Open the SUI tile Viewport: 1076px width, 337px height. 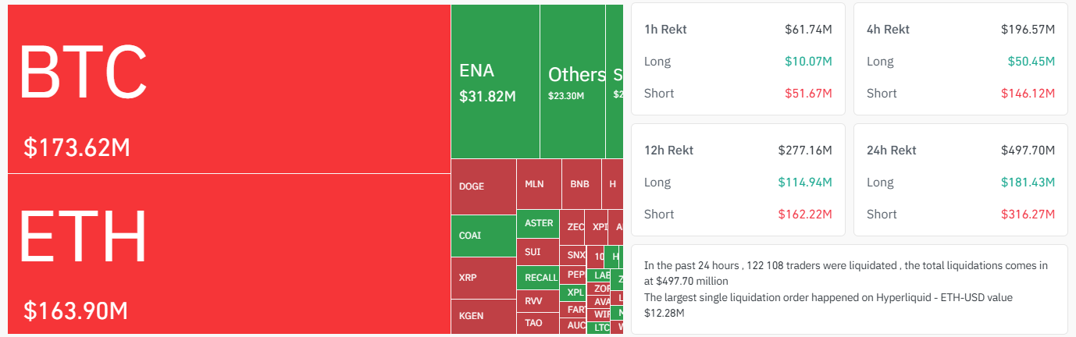click(538, 252)
